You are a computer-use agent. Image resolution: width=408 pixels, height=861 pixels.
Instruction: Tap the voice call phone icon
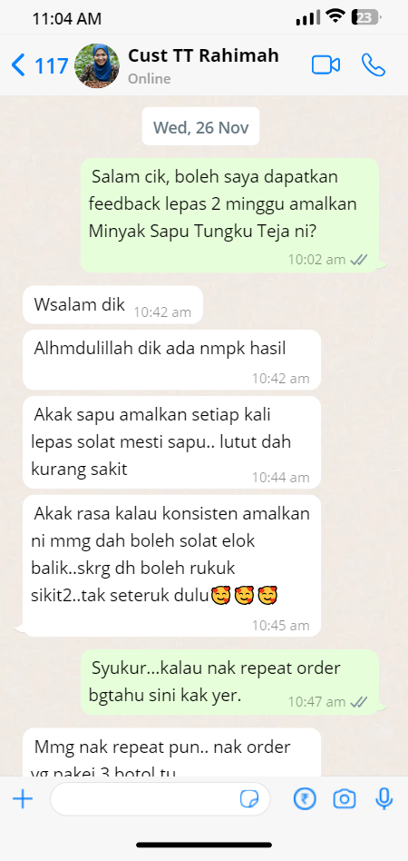(374, 65)
